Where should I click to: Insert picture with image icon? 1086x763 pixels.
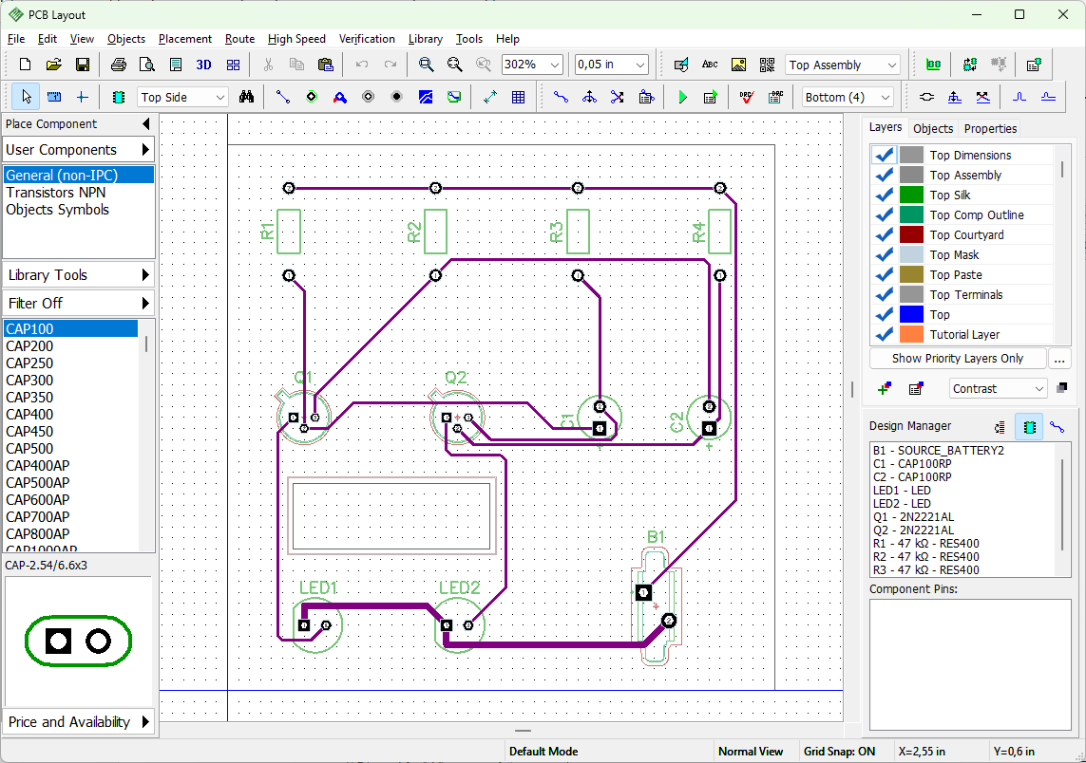pos(738,65)
